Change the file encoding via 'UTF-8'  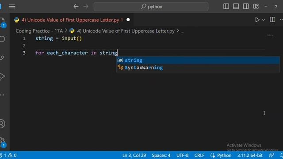[183, 155]
